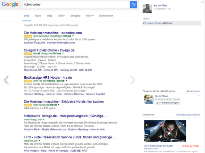Click the Teilen share link

coord(145,19)
